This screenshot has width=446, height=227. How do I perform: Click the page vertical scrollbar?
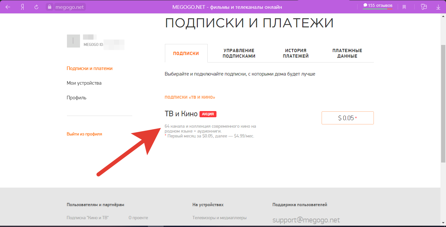443,104
